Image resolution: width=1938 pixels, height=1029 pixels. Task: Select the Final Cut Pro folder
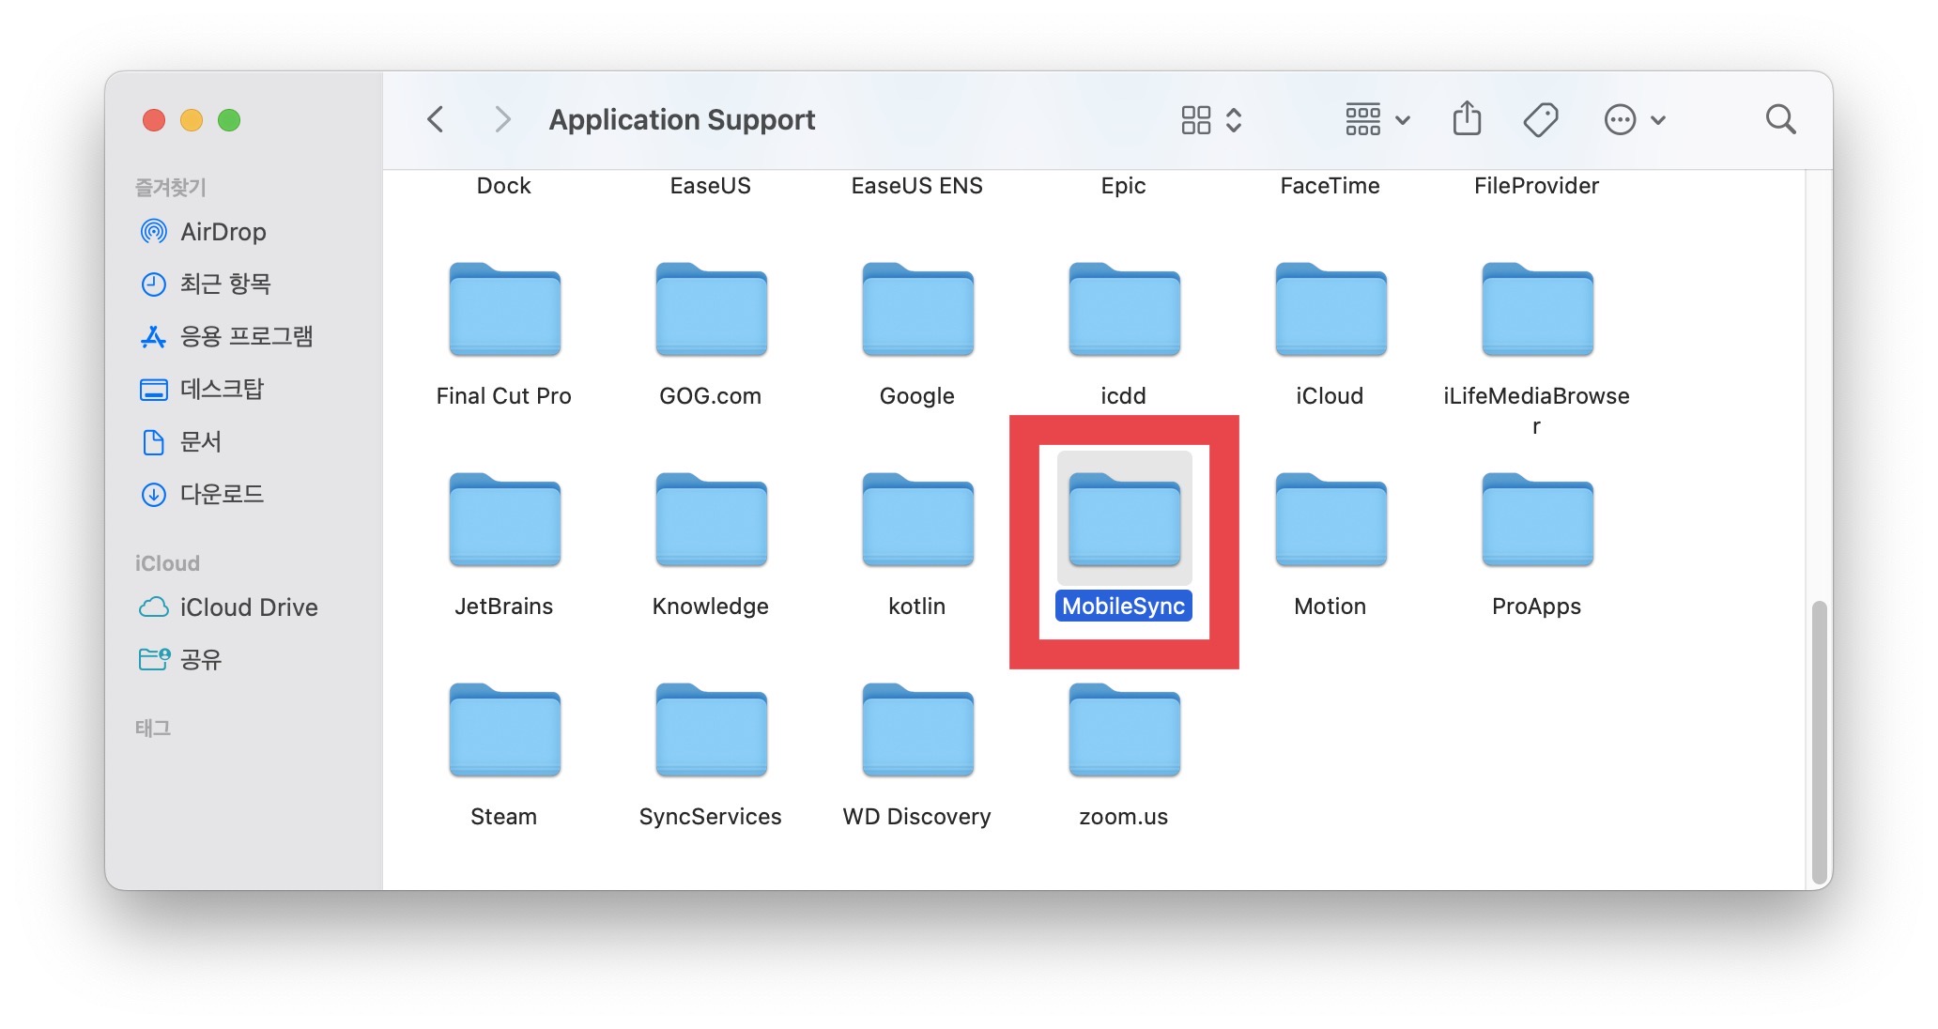coord(504,312)
